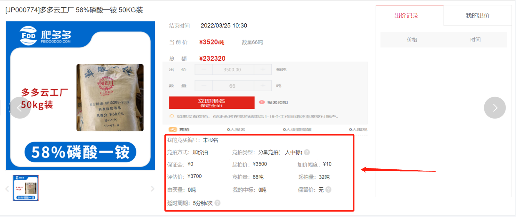
Task: Open help icon next to 分量竞拍(一人中标)
Action: (x=307, y=152)
